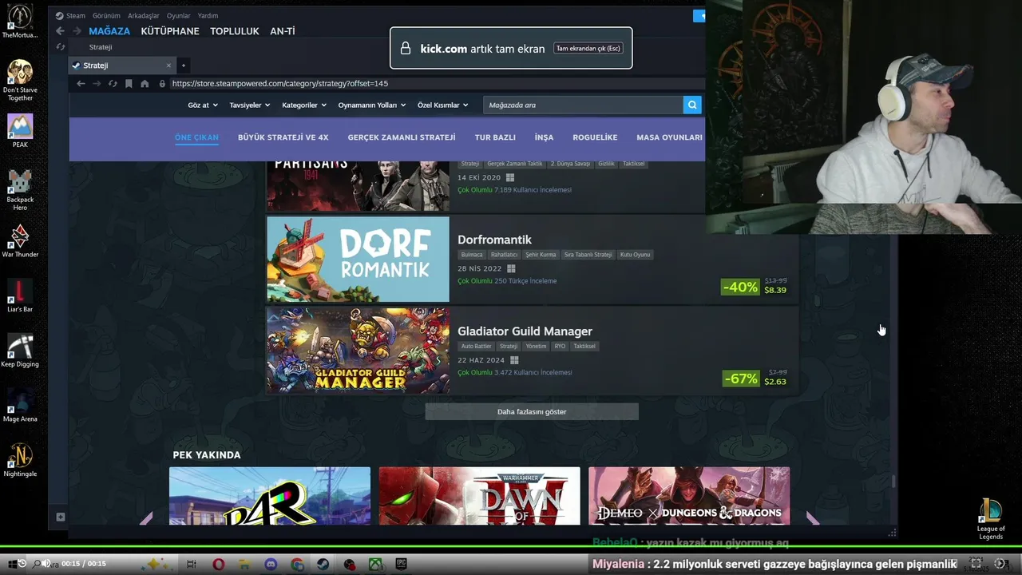This screenshot has height=575, width=1022.
Task: Go back in Steam browser navigation bar
Action: pyautogui.click(x=81, y=83)
